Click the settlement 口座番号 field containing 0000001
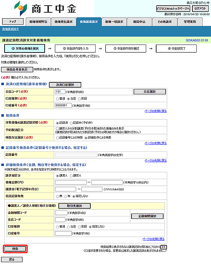Screen dimensions: 211x265 [63, 106]
